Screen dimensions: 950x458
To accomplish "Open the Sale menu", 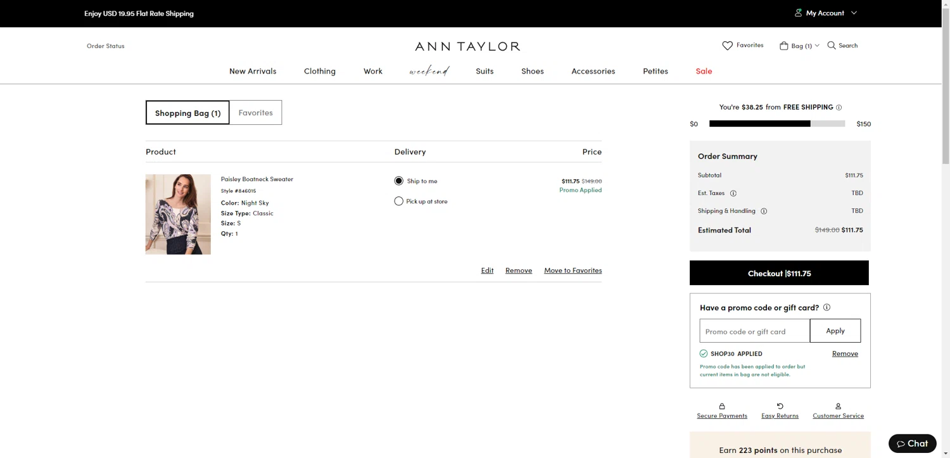I will pos(704,71).
